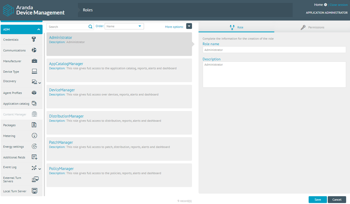Click the Application catalog icon
Image resolution: width=350 pixels, height=204 pixels.
point(34,104)
